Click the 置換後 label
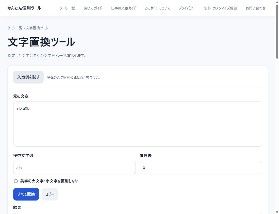 click(x=145, y=156)
